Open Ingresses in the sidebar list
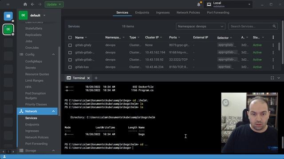The height and width of the screenshot is (159, 284). coord(32,131)
